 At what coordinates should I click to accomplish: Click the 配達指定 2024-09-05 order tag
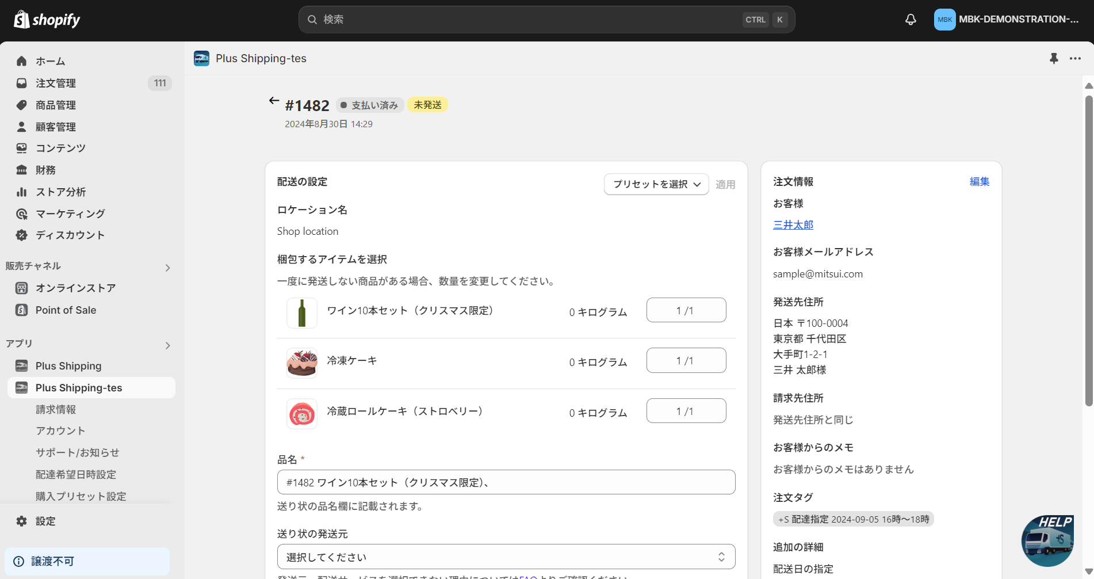point(854,519)
